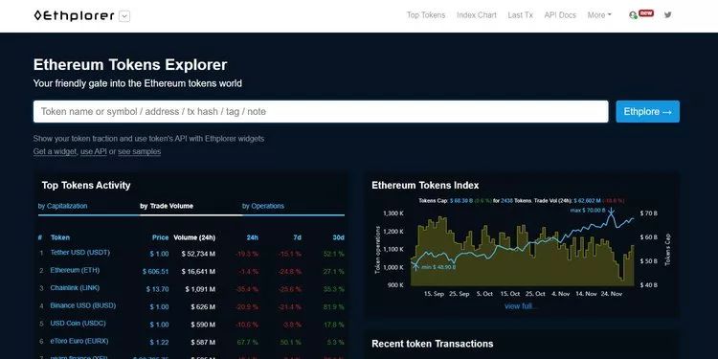Click the Top Tokens Activity heading
This screenshot has height=359, width=718.
(x=86, y=186)
